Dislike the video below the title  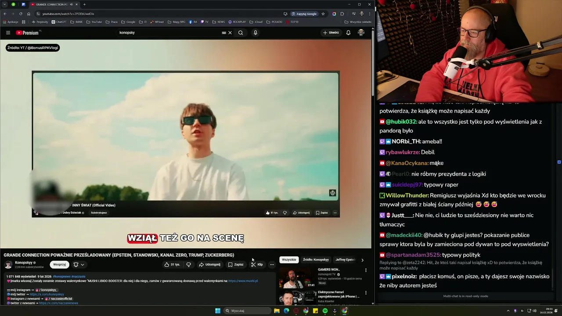(189, 265)
